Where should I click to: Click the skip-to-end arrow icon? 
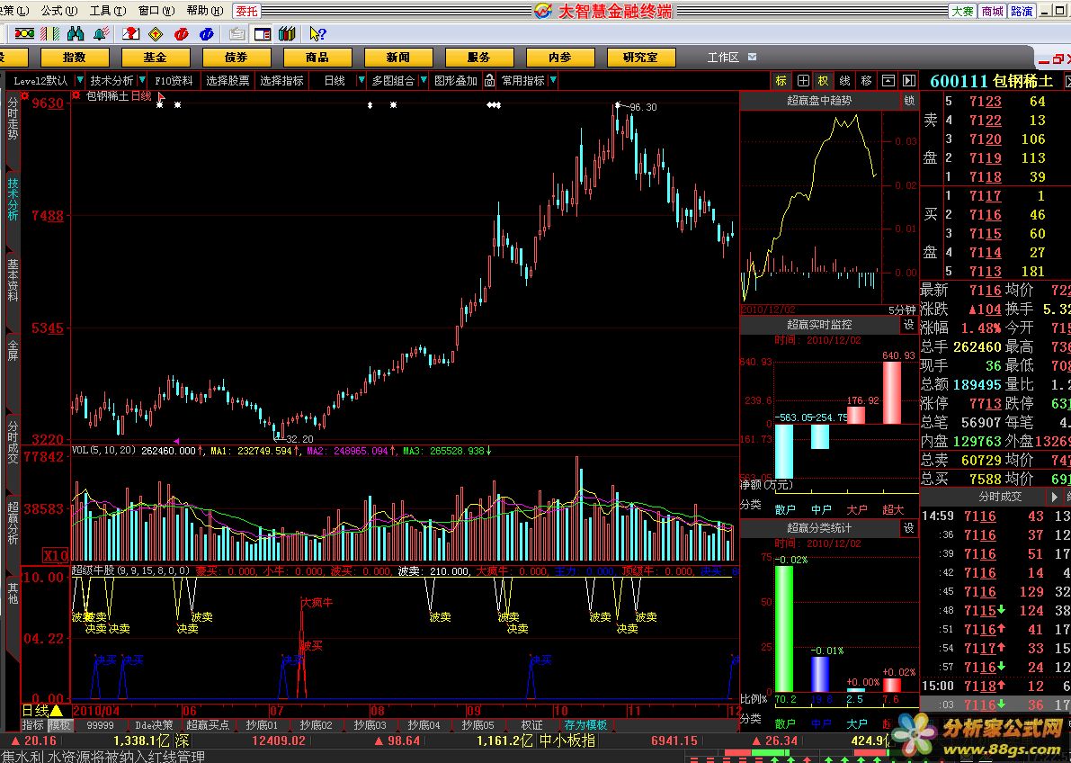908,81
